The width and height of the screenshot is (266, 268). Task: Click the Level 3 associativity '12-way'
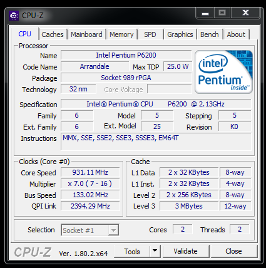coord(235,206)
